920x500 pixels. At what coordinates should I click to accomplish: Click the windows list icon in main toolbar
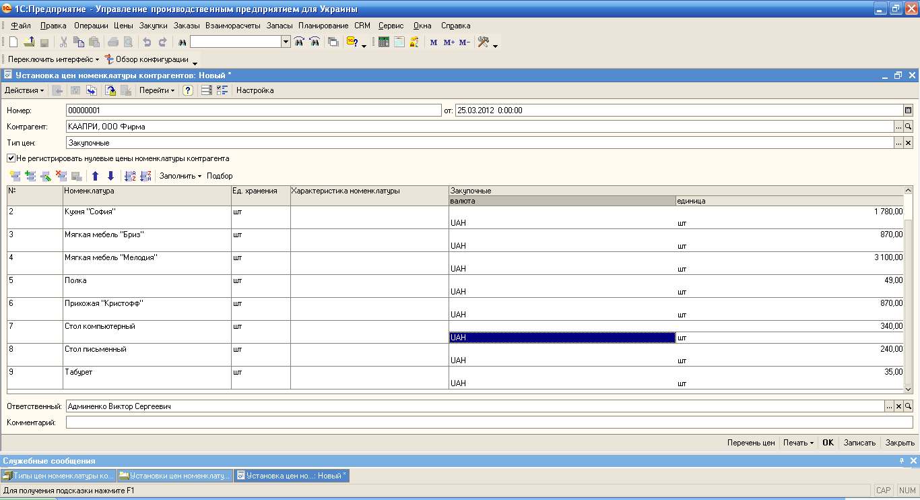coord(333,42)
